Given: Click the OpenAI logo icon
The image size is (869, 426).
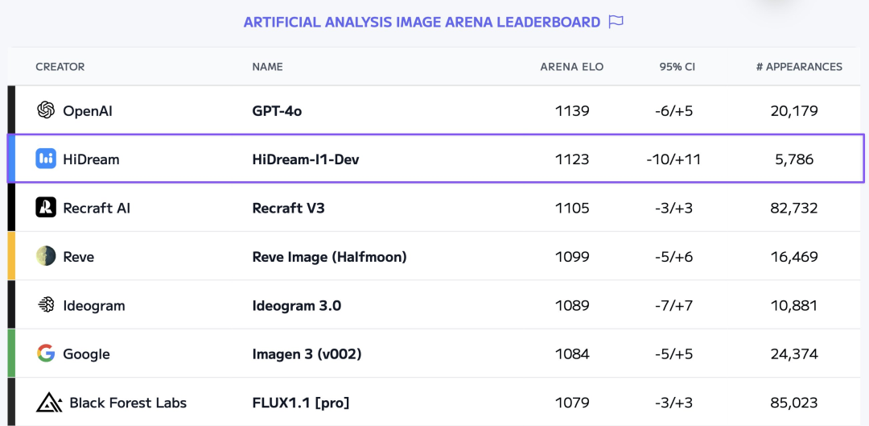Looking at the screenshot, I should (46, 110).
